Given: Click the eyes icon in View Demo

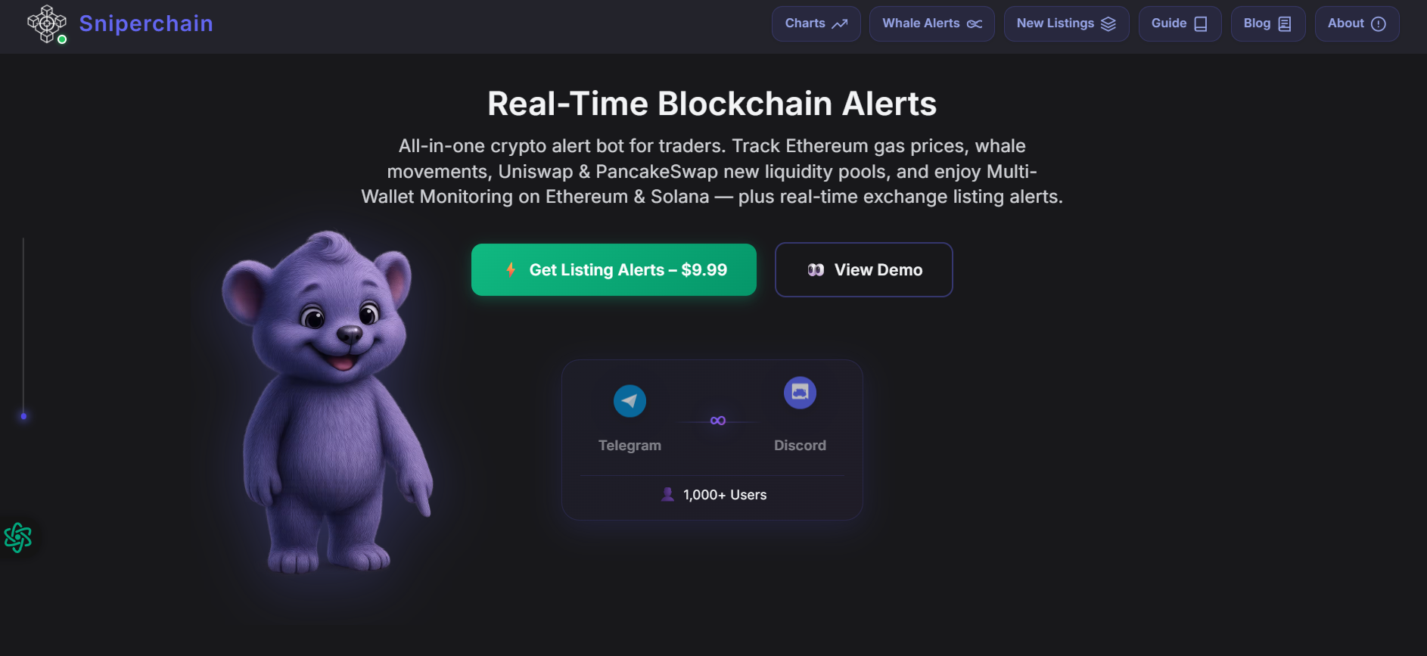Looking at the screenshot, I should coord(815,269).
